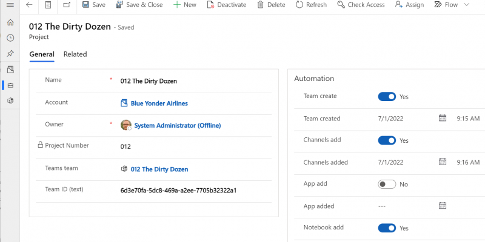Open the Home icon in sidebar
The width and height of the screenshot is (485, 242).
point(10,22)
